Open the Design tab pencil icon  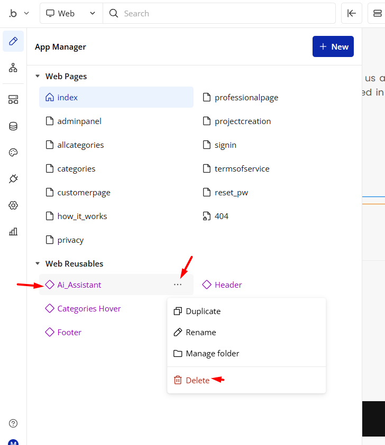tap(13, 41)
